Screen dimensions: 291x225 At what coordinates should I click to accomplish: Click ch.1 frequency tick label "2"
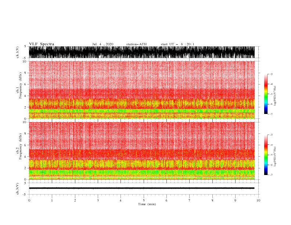click(x=25, y=107)
